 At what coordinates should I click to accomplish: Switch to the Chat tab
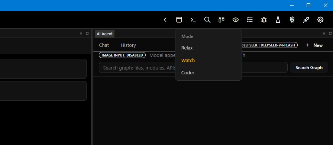tap(104, 45)
